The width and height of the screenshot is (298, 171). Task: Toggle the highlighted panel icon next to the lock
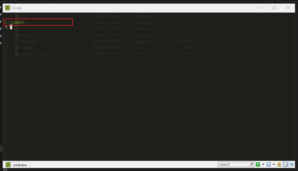coord(286,164)
